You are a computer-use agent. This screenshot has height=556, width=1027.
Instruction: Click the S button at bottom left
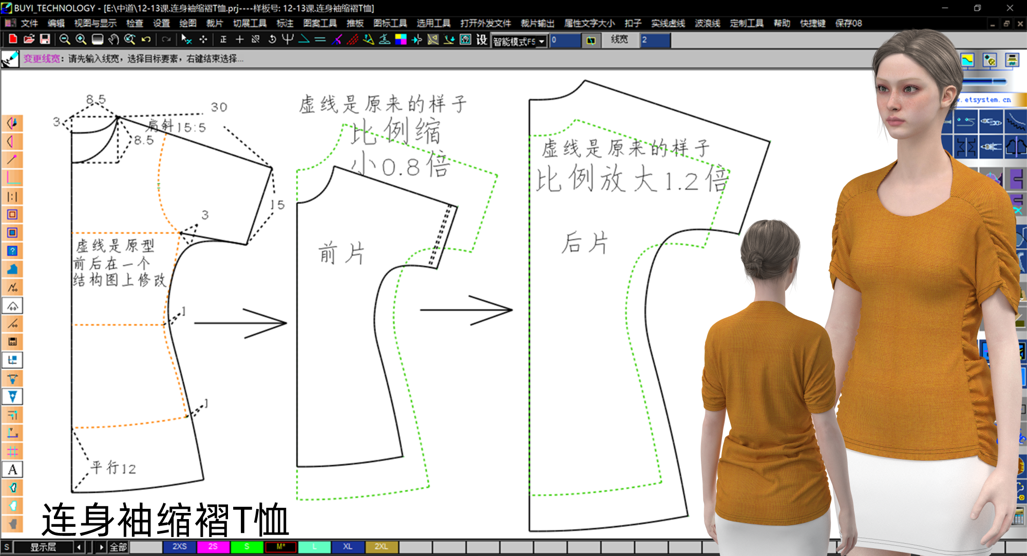pyautogui.click(x=7, y=547)
